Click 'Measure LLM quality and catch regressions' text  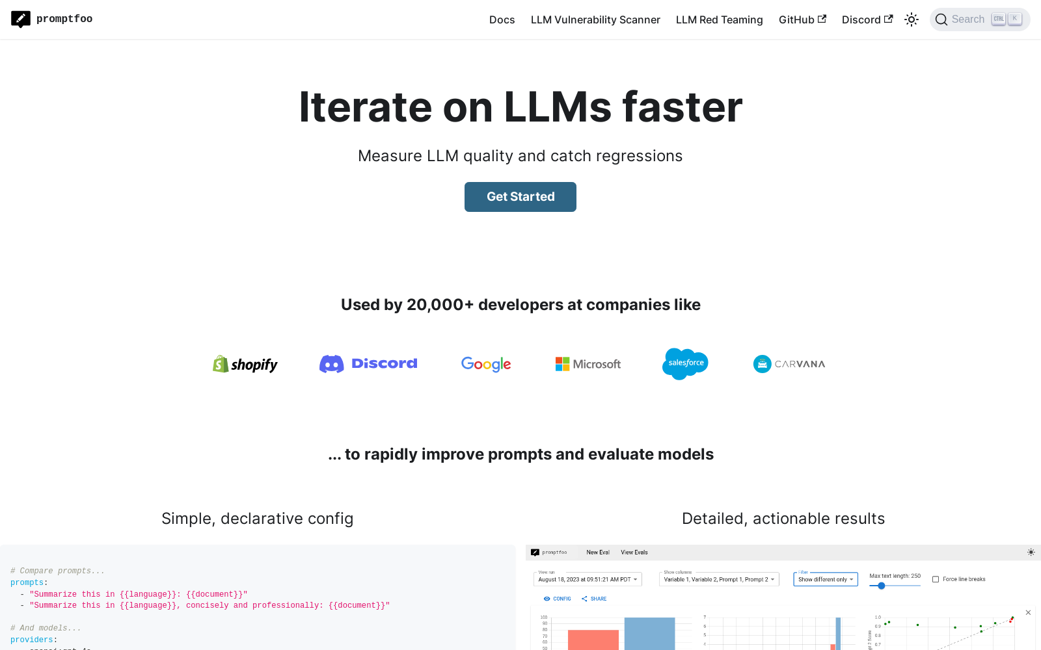tap(520, 156)
